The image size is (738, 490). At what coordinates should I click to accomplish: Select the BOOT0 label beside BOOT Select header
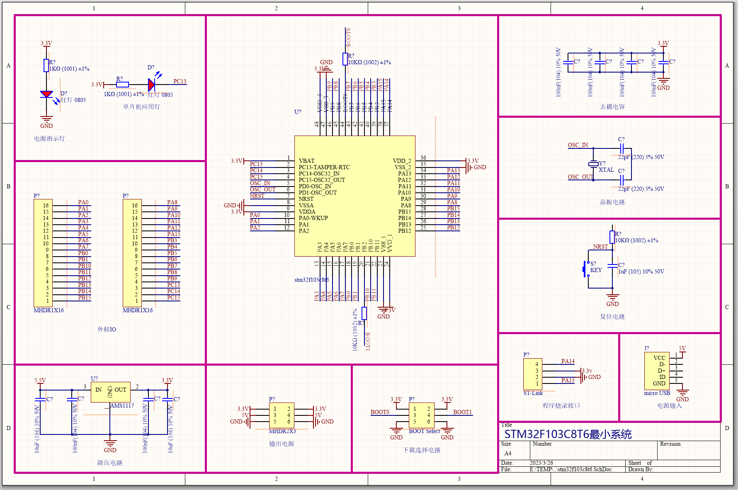pos(380,412)
